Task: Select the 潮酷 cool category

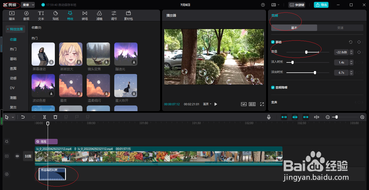Action: tap(13, 97)
